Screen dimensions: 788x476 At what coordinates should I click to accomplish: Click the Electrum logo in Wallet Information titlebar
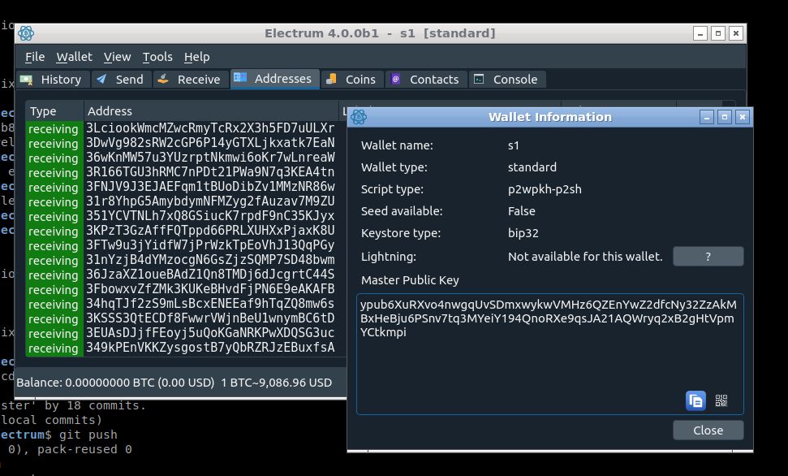tap(359, 117)
